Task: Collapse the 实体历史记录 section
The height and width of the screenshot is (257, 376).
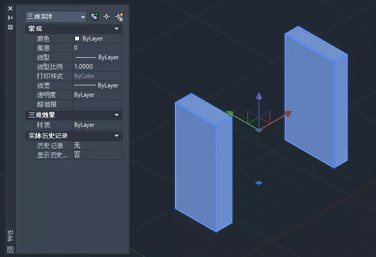Action: pyautogui.click(x=117, y=136)
